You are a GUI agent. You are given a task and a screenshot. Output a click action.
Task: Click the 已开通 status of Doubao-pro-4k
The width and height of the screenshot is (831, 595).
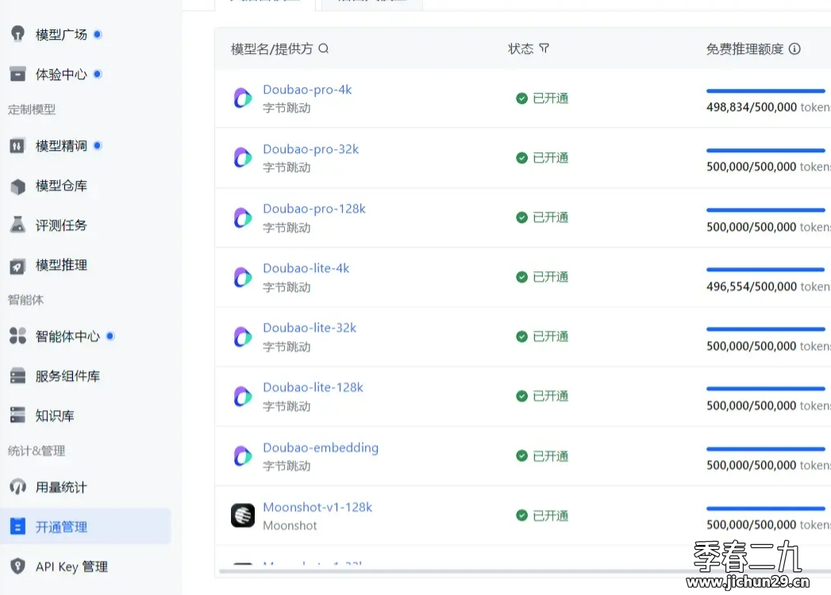point(542,98)
